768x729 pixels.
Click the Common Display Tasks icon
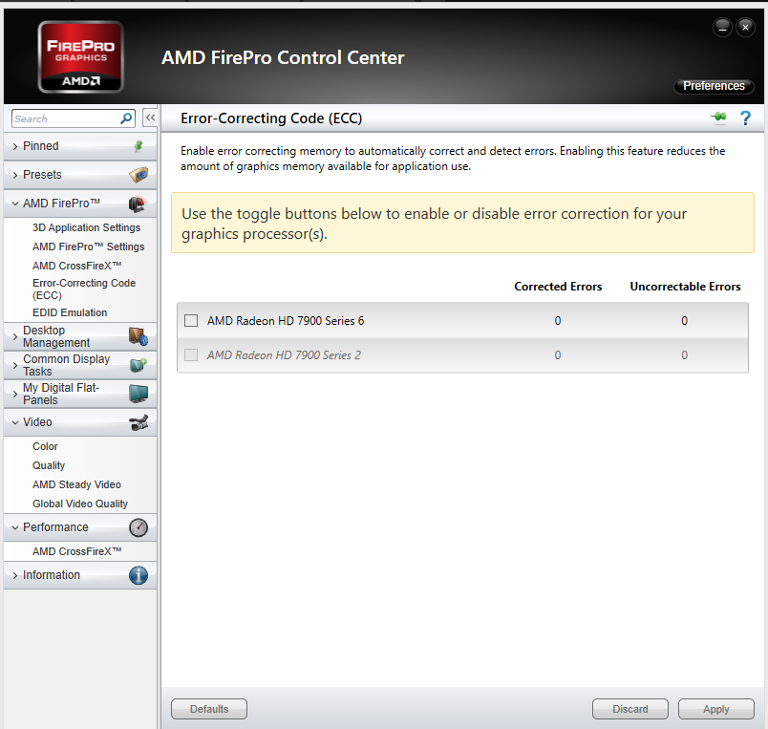coord(139,365)
